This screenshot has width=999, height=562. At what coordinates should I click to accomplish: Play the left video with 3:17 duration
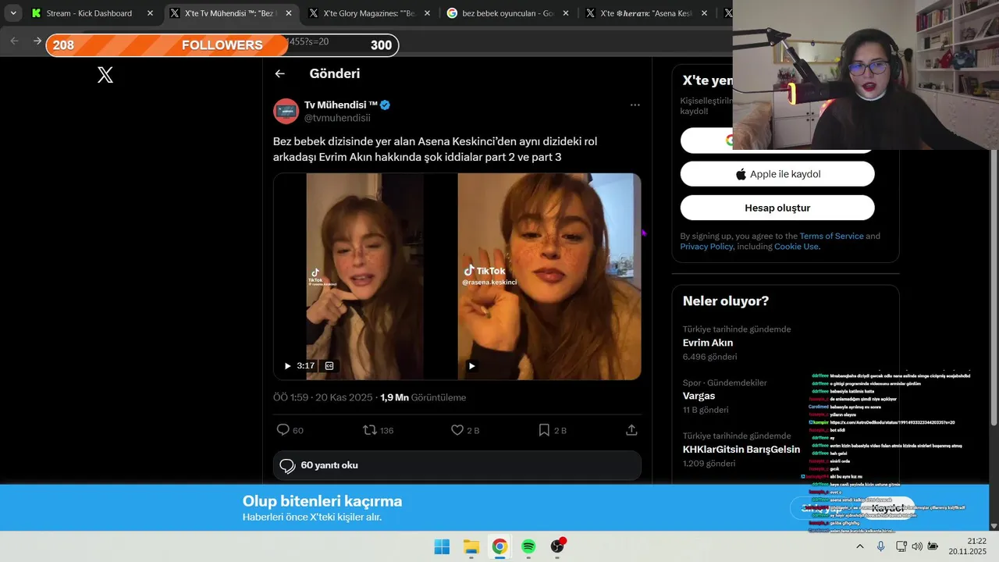[x=287, y=365]
